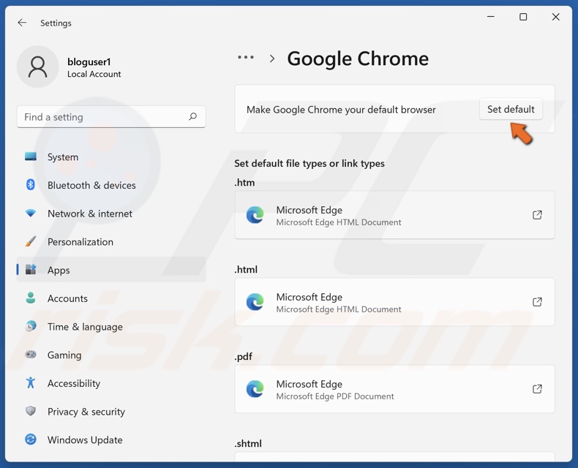This screenshot has width=578, height=468.
Task: Maximize the Settings window
Action: pyautogui.click(x=523, y=18)
